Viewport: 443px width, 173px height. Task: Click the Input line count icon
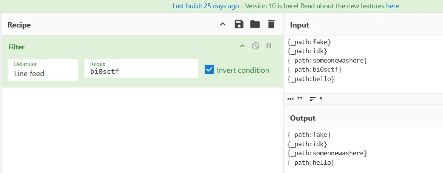click(313, 99)
